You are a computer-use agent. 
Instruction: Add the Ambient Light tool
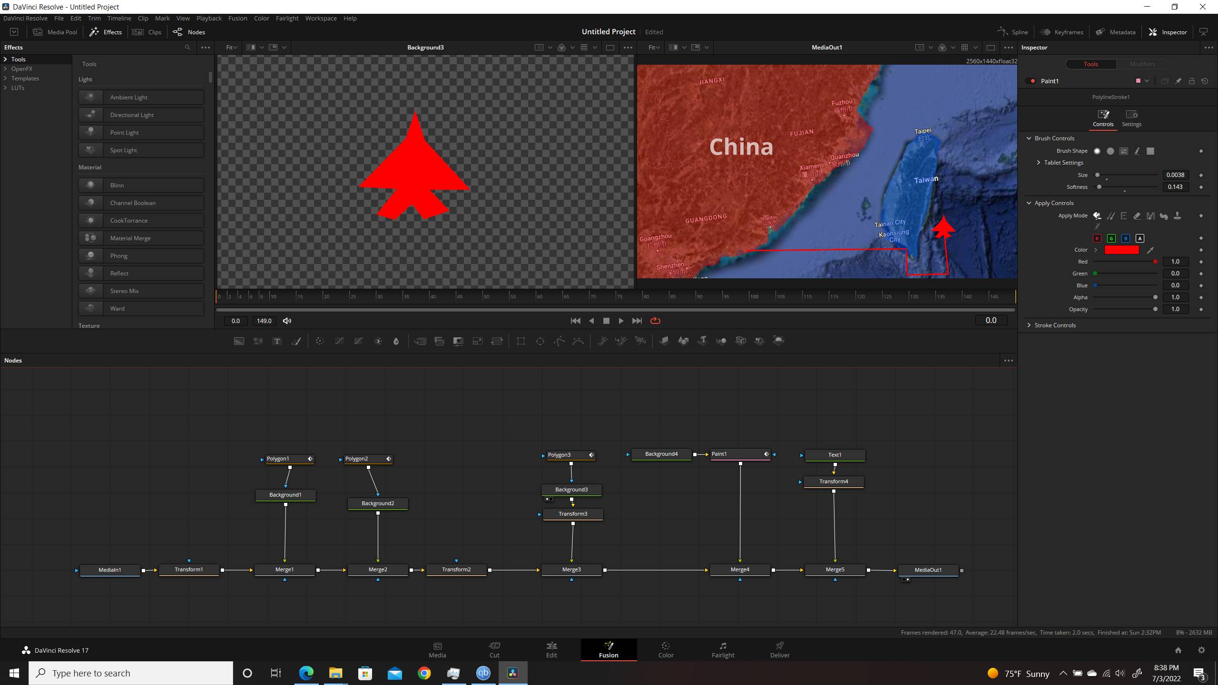141,97
